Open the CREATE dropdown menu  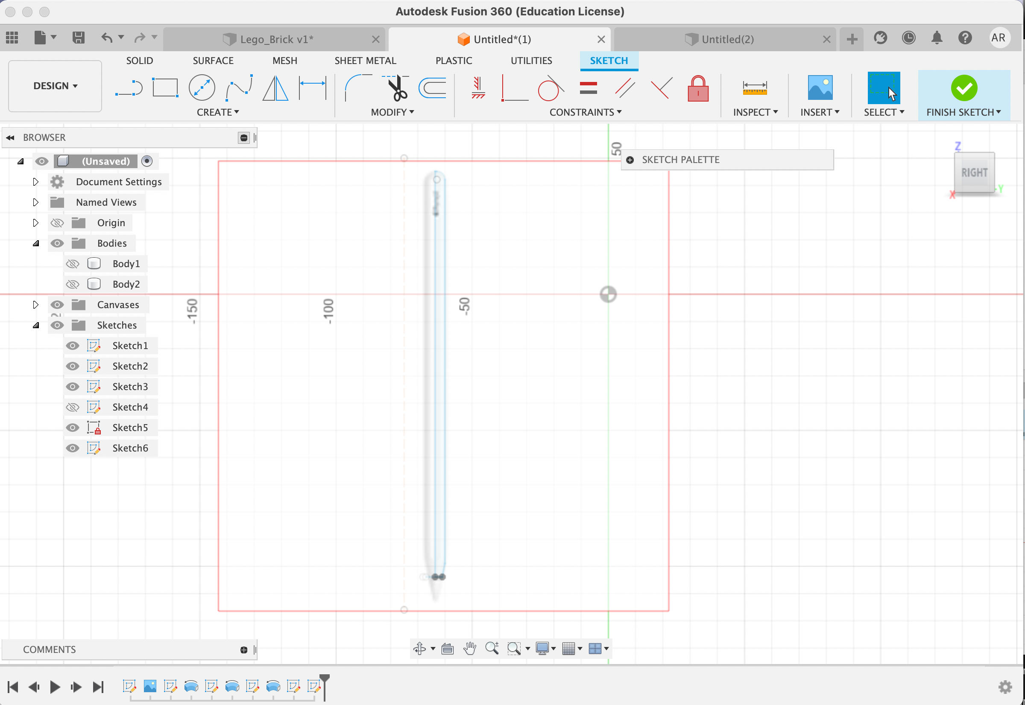[217, 112]
